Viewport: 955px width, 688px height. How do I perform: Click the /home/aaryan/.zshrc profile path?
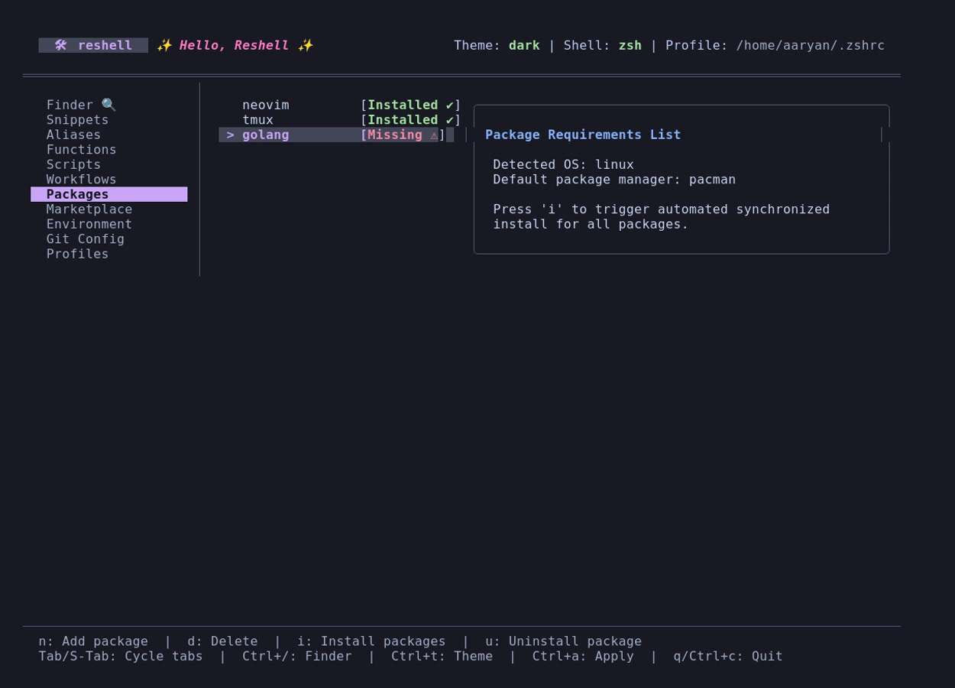811,45
